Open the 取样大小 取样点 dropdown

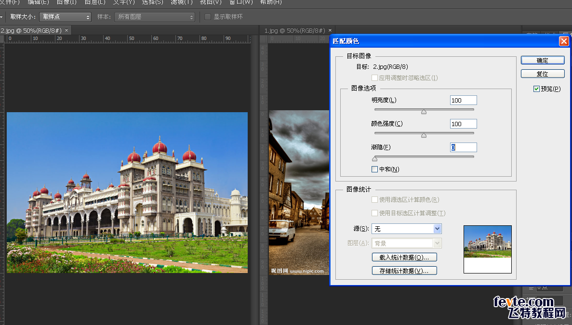66,17
